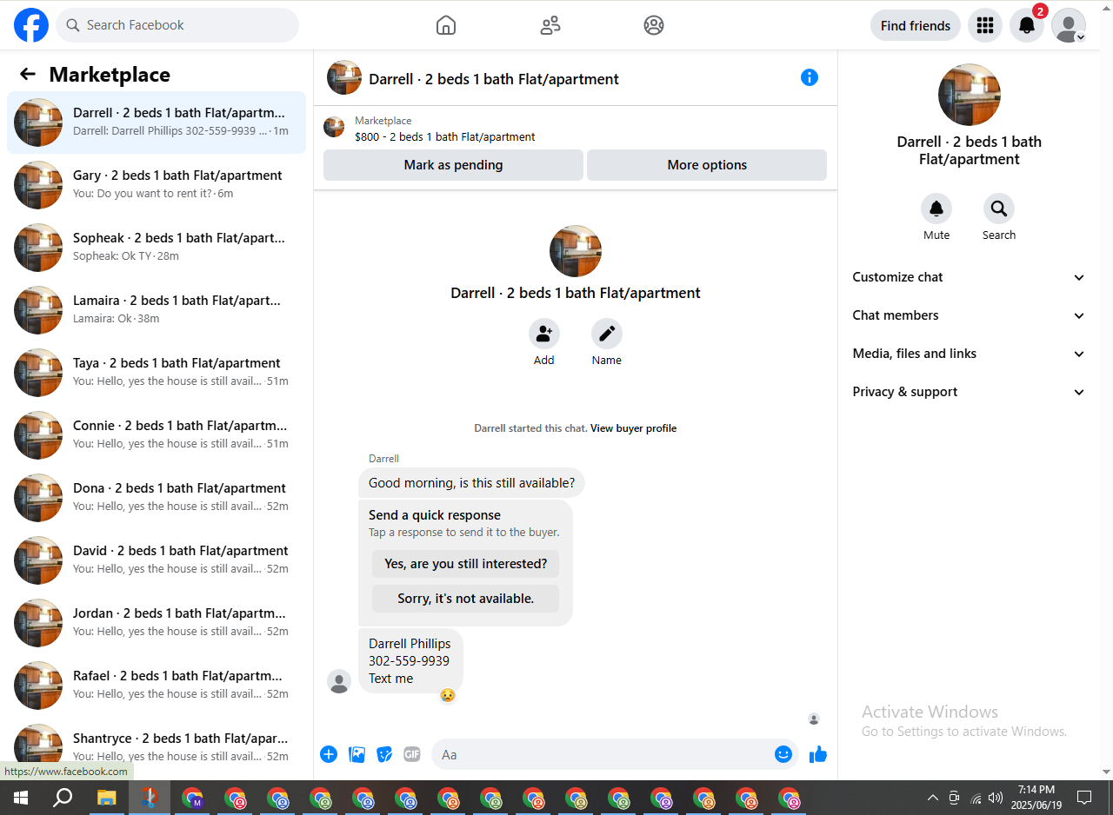
Task: Expand the Chat members section
Action: (969, 315)
